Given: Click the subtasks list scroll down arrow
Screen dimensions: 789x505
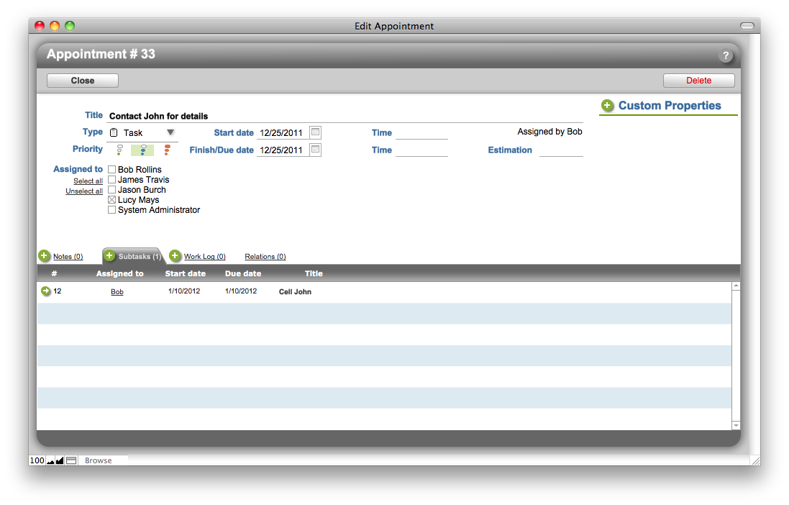Looking at the screenshot, I should point(736,425).
